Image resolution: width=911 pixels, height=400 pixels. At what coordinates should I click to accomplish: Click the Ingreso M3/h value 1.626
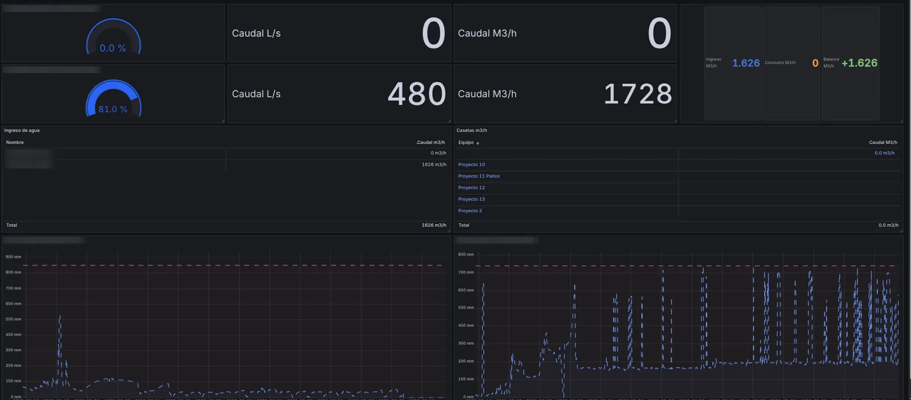[x=746, y=63]
